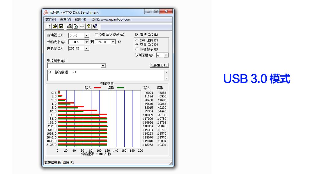Click the 16.0 transfer size row label
Viewport: 310px width, 174px height.
pyautogui.click(x=53, y=111)
